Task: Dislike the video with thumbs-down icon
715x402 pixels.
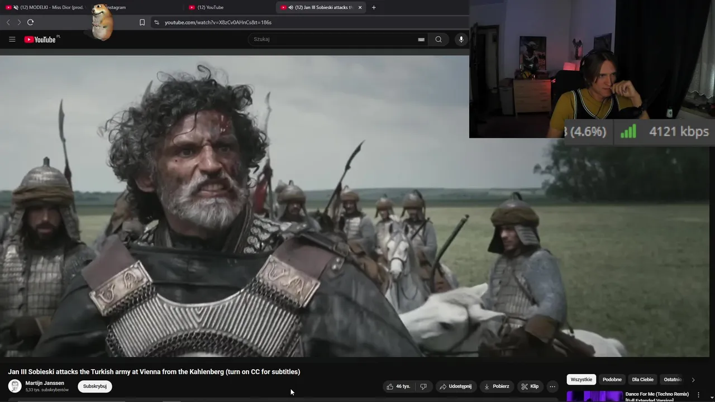Action: 423,386
